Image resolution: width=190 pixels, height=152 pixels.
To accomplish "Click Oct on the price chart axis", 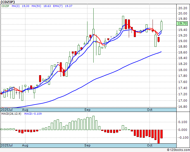I will 150,110.
